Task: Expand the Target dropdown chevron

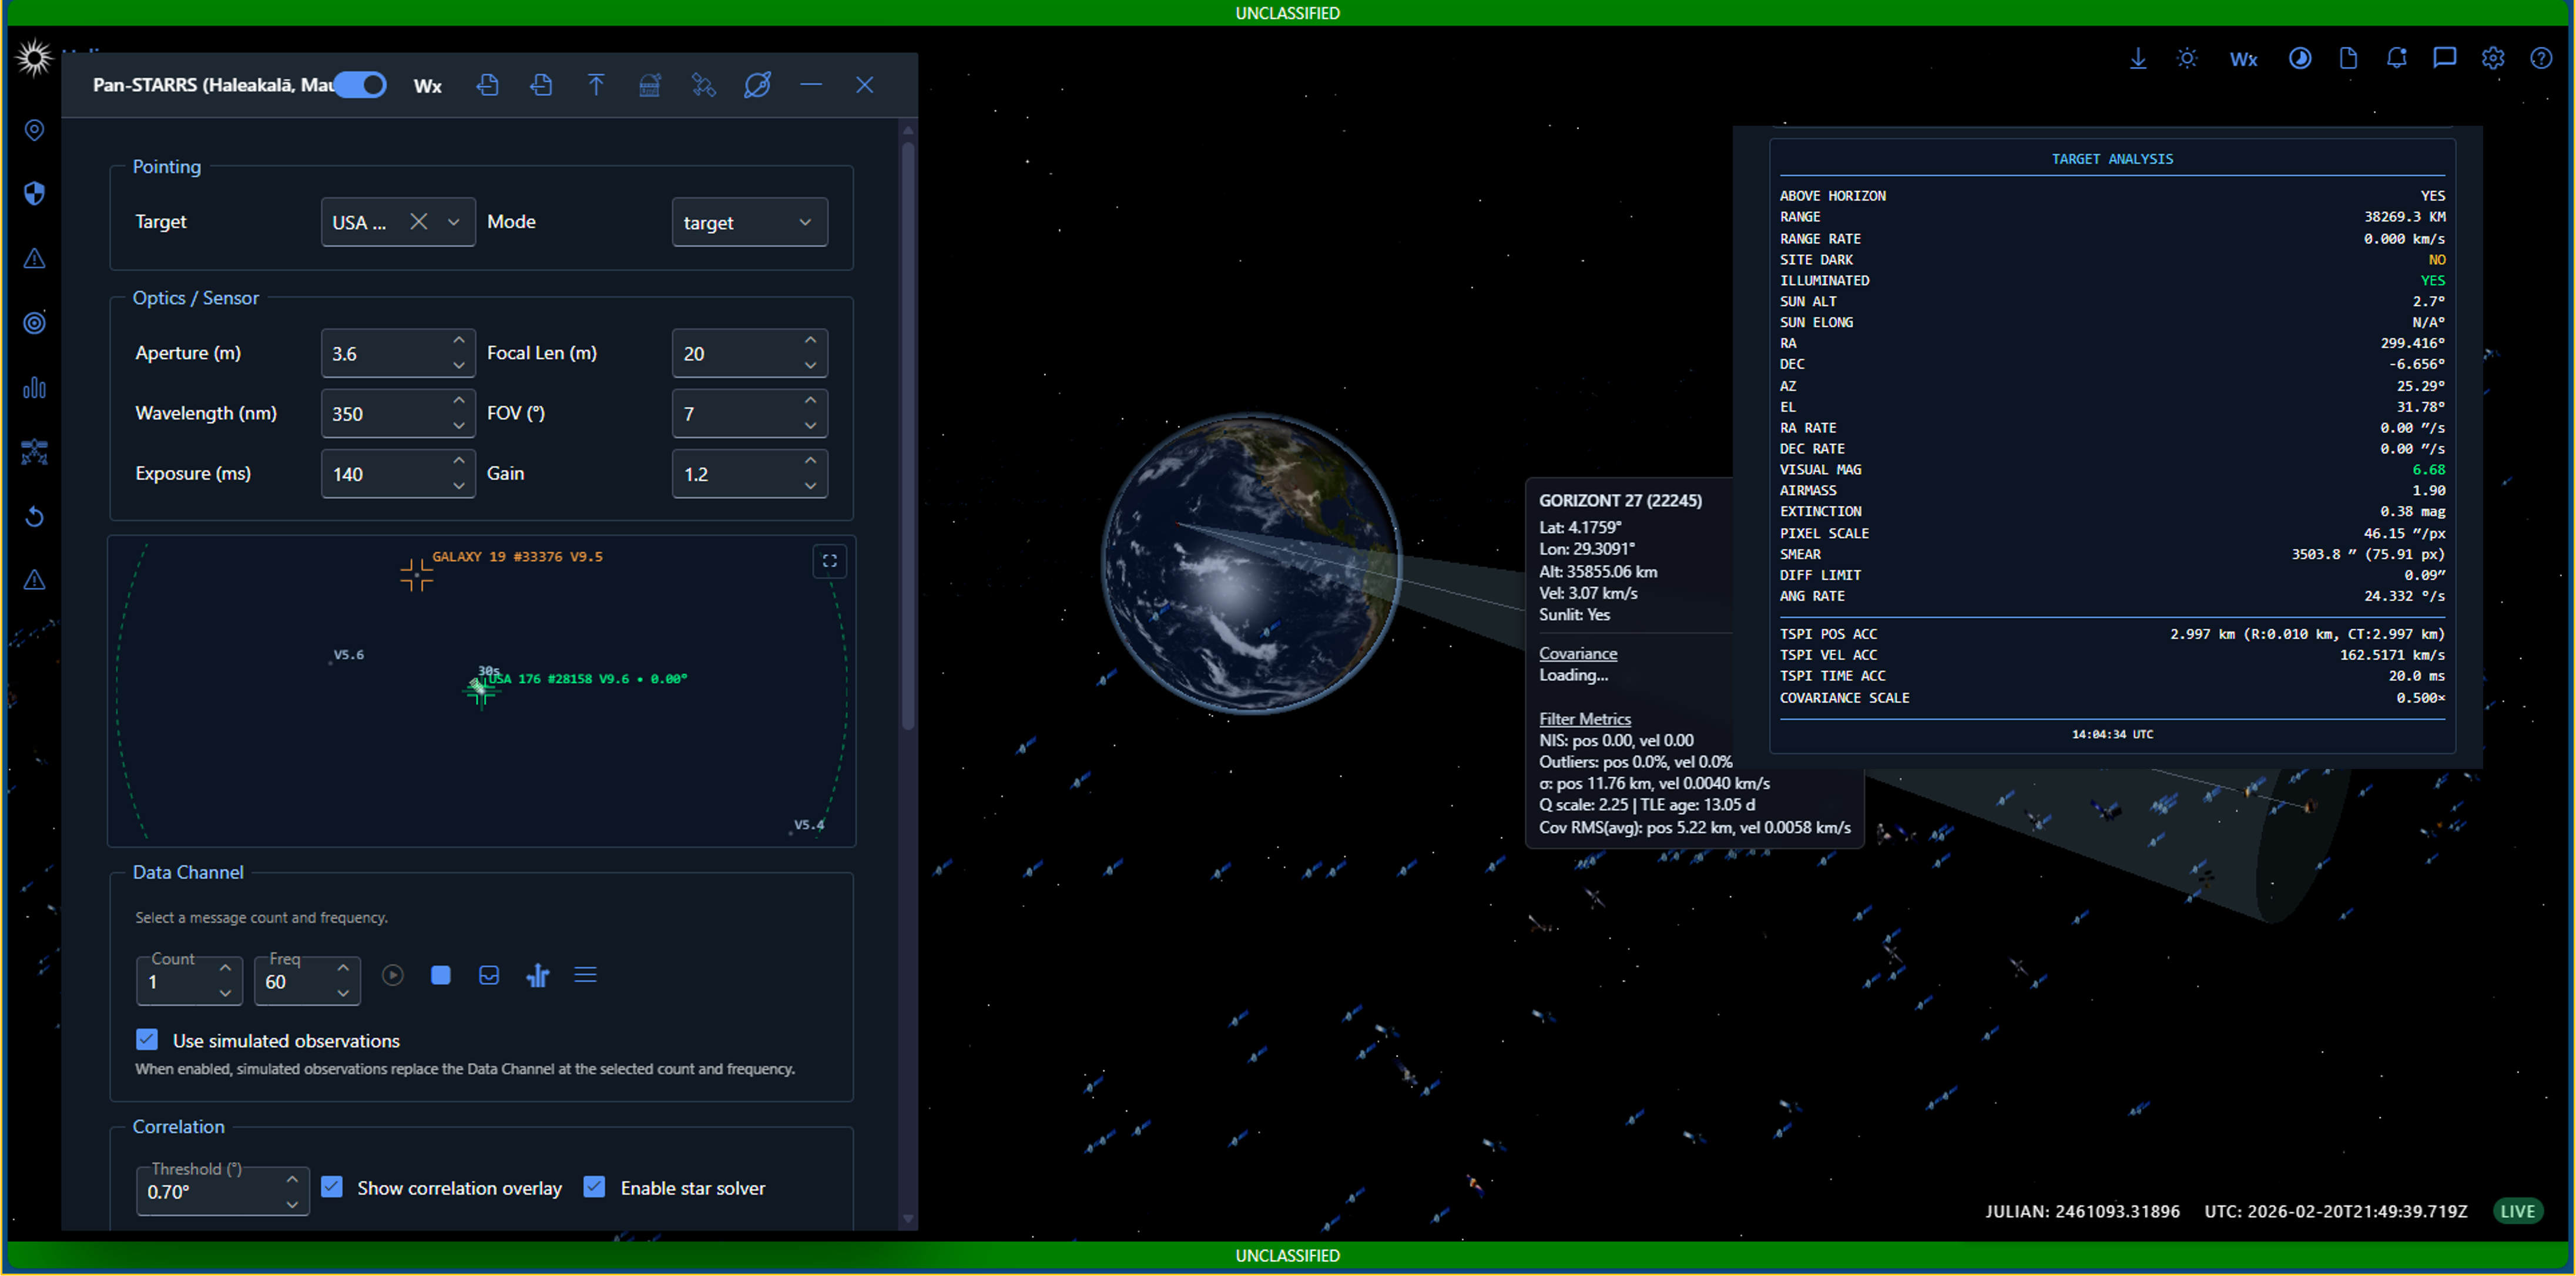Action: pyautogui.click(x=454, y=222)
